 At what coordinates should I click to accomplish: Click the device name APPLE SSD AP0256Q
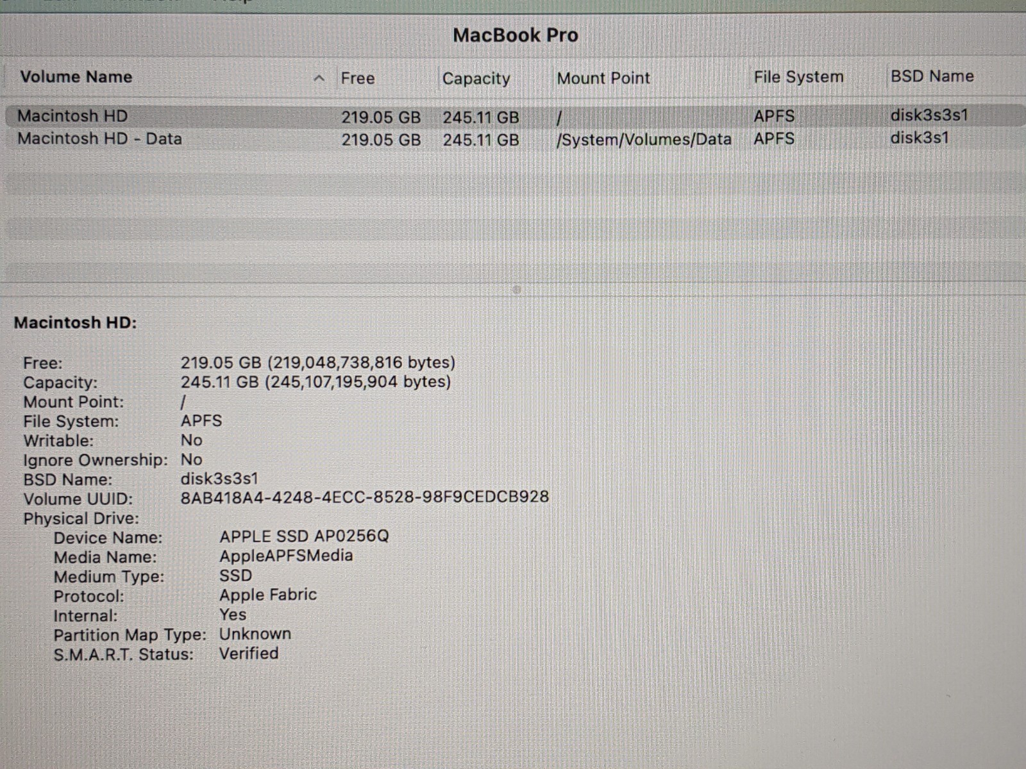(x=304, y=536)
